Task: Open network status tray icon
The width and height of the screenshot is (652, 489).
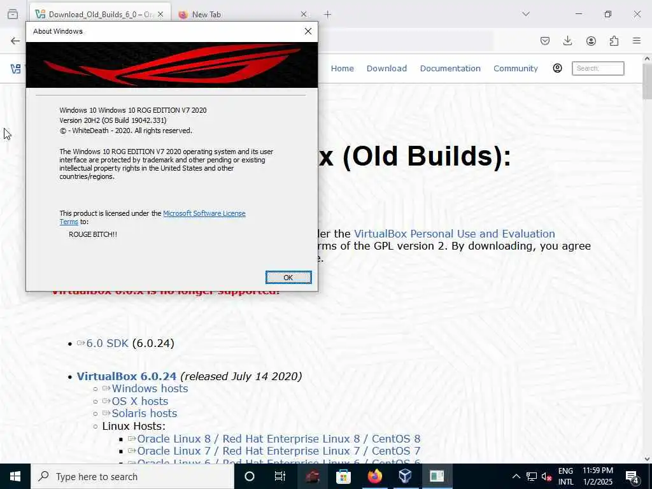Action: coord(532,476)
